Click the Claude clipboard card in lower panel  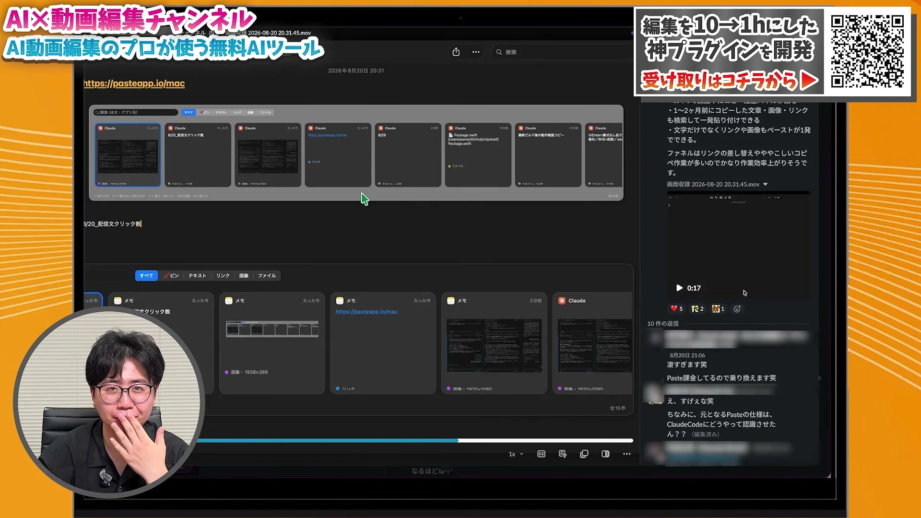pyautogui.click(x=593, y=343)
